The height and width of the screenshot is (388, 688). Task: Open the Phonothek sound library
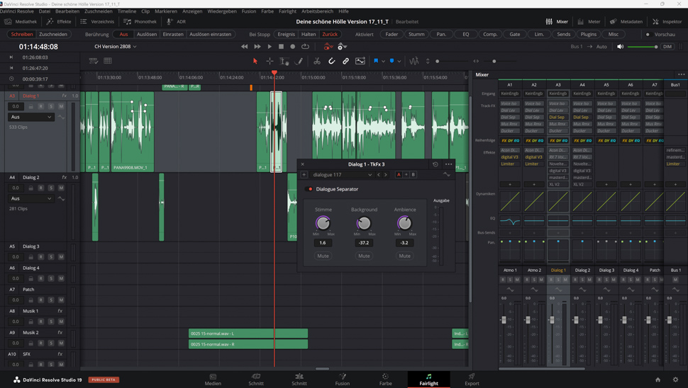coord(140,21)
